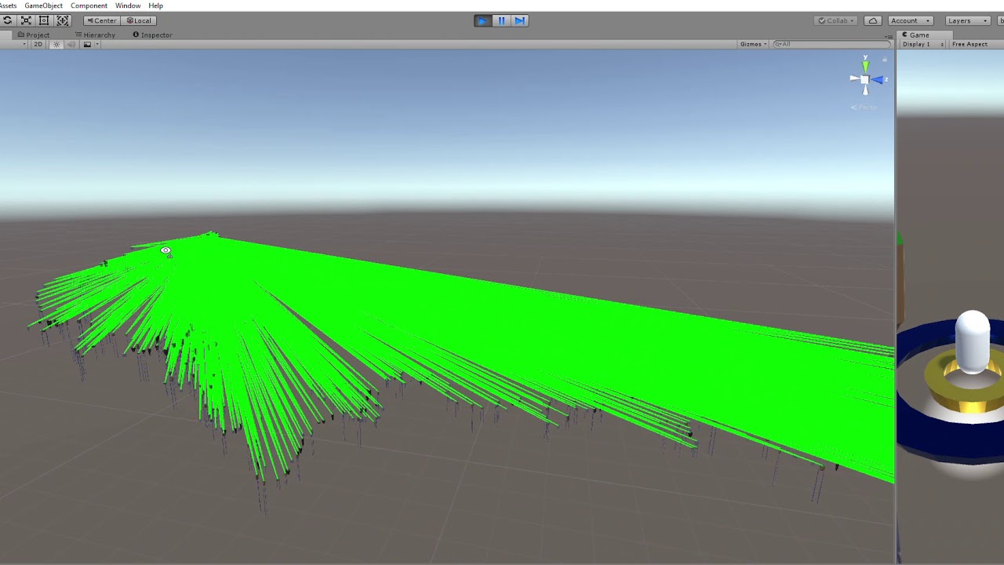
Task: Open scene effects options dropdown arrow
Action: point(96,44)
